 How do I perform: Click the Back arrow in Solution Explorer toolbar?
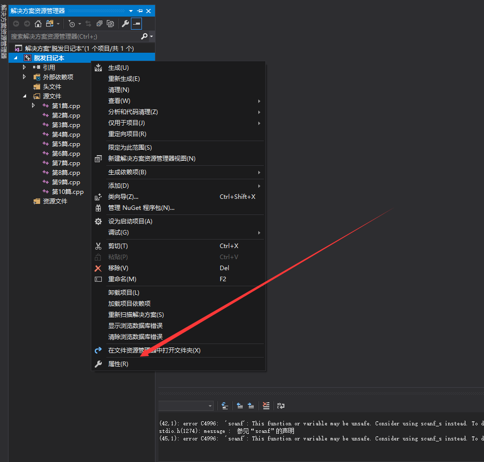pyautogui.click(x=16, y=24)
